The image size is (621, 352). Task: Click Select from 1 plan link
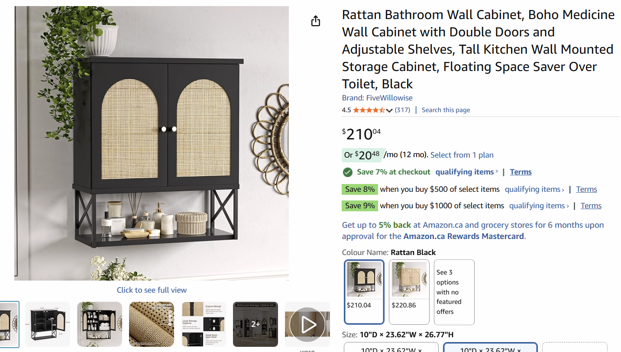(462, 155)
